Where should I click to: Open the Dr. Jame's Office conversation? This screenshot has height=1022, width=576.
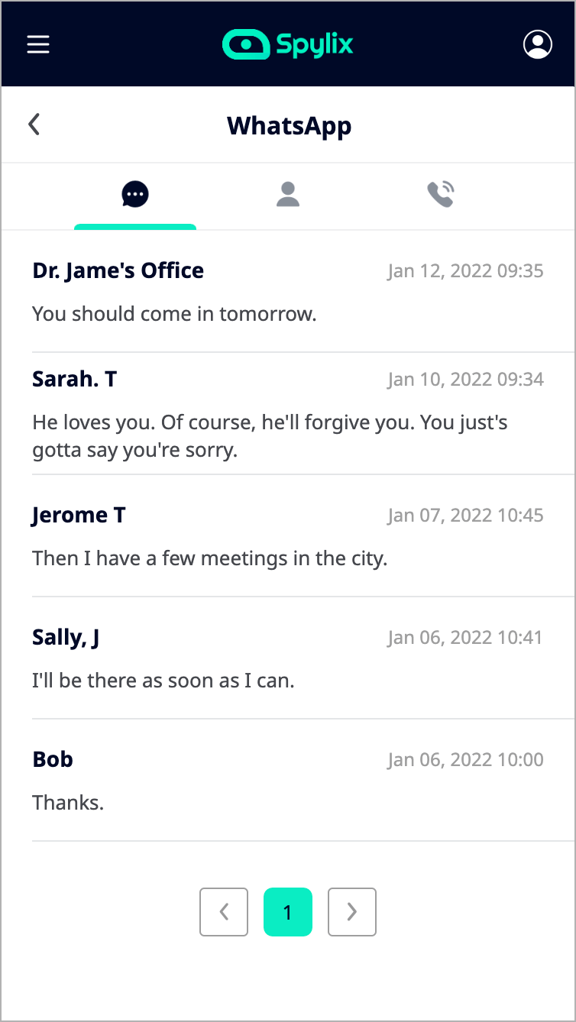[118, 270]
